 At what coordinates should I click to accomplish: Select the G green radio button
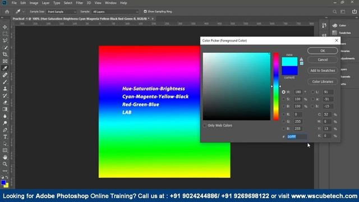284,121
